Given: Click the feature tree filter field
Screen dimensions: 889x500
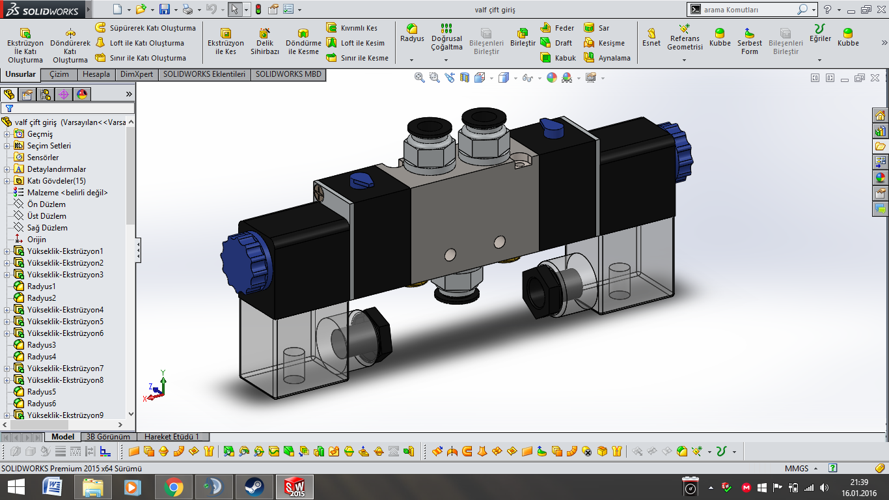Looking at the screenshot, I should click(x=68, y=108).
